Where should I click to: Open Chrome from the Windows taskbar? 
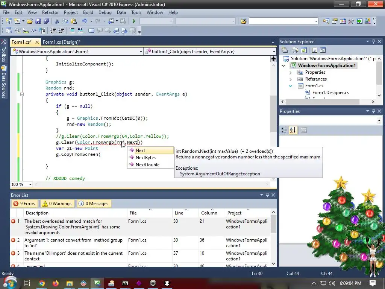coord(42,283)
